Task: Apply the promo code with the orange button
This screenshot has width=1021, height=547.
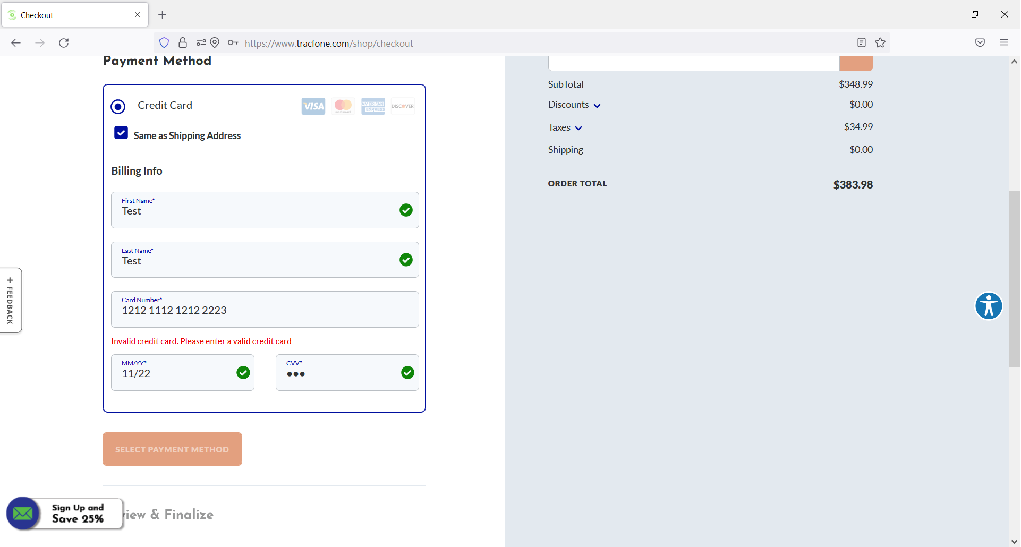Action: (855, 63)
